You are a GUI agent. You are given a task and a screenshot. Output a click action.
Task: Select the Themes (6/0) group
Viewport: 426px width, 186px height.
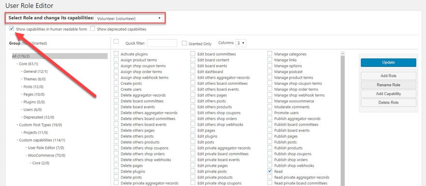[x=34, y=79]
